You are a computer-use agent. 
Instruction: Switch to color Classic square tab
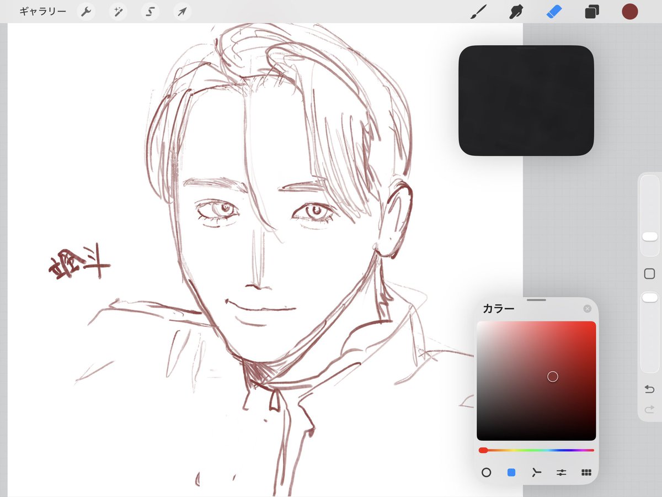coord(511,473)
